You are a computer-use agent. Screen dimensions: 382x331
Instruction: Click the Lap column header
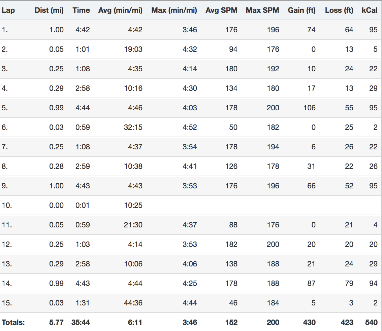click(8, 10)
